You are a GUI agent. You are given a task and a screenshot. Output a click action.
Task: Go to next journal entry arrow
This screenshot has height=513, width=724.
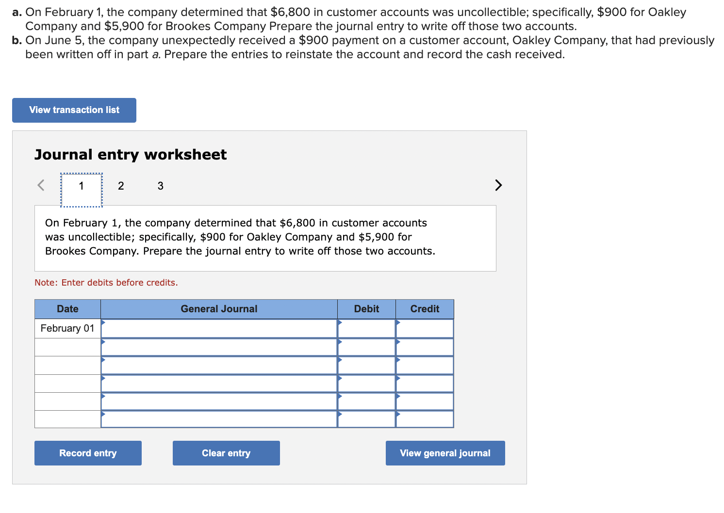[x=498, y=185]
